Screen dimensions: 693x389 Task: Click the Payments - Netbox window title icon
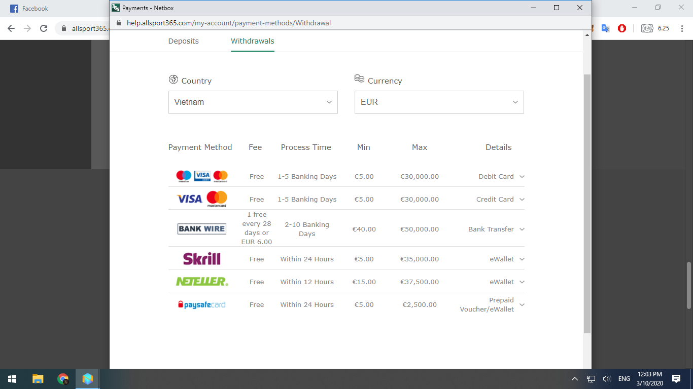(x=116, y=8)
